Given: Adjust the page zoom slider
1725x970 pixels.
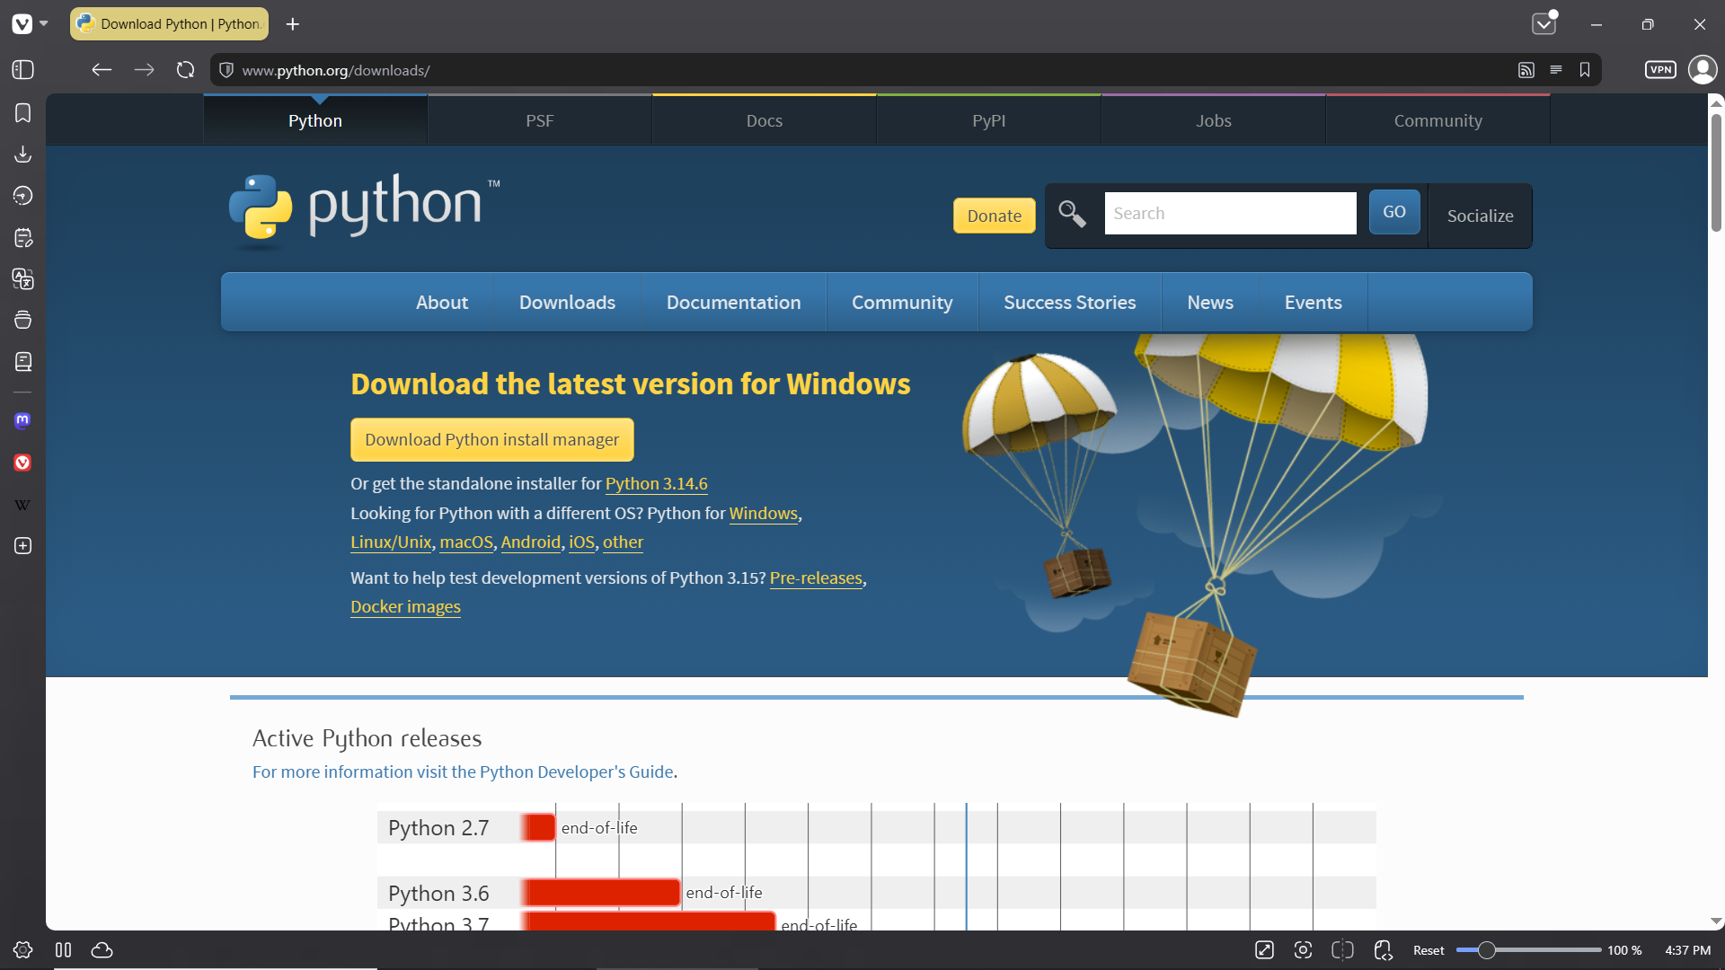Looking at the screenshot, I should coord(1528,950).
